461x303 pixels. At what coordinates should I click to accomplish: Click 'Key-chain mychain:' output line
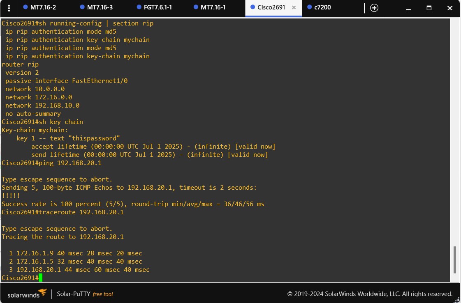point(35,130)
